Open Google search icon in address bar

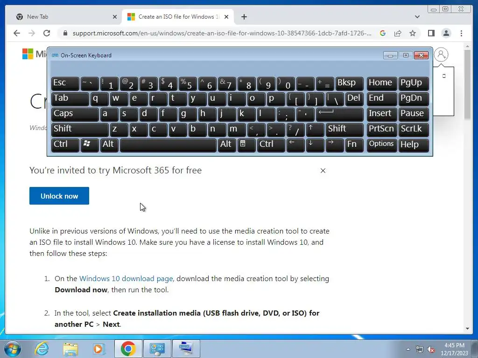click(383, 33)
